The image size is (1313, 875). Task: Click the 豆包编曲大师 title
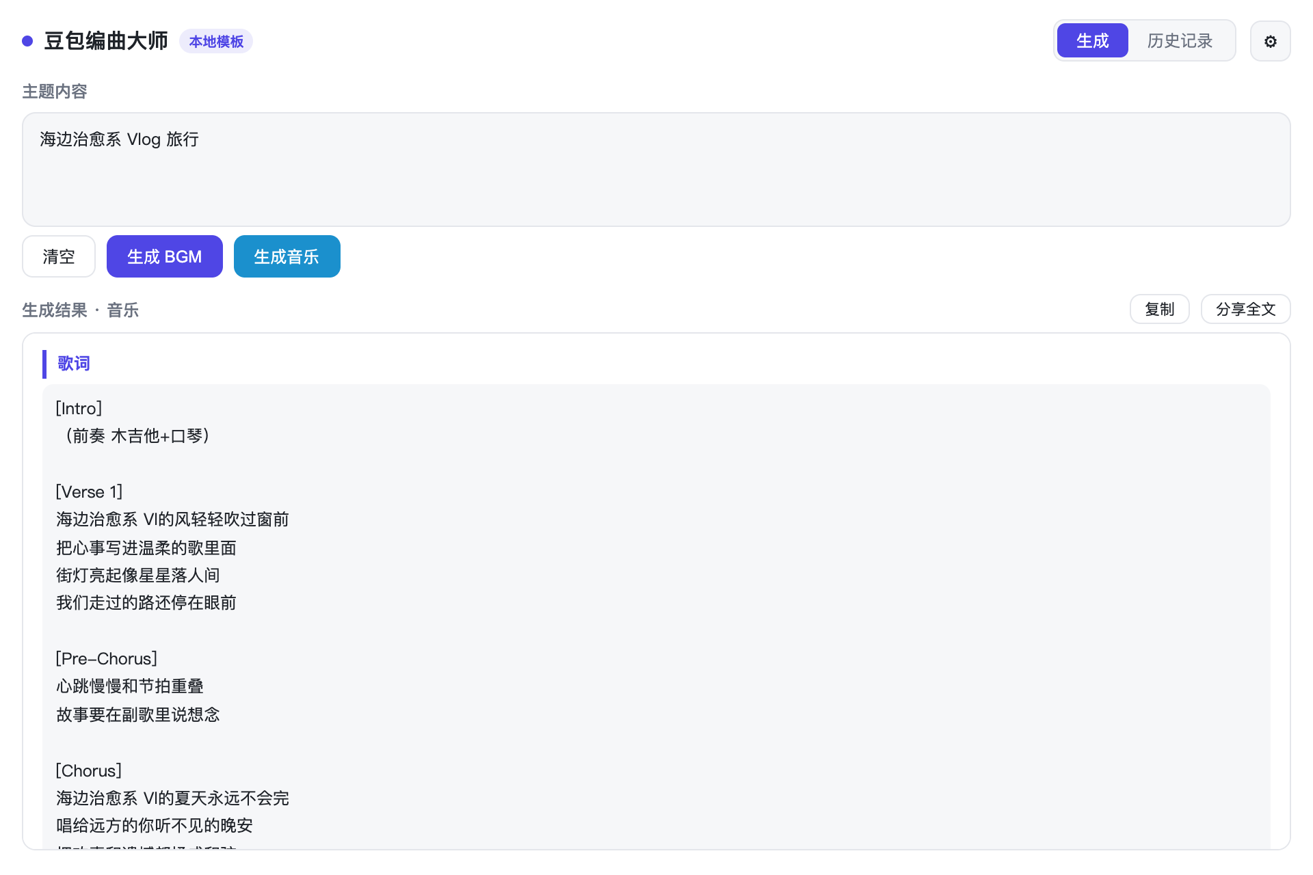106,41
